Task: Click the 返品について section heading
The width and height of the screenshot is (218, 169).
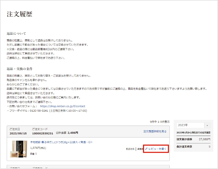Action: click(x=16, y=34)
